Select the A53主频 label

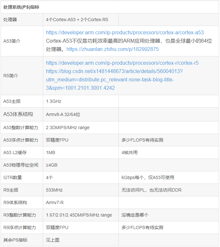pos(12,101)
